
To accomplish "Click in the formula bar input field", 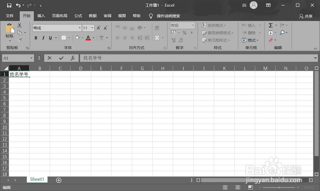I will pyautogui.click(x=197, y=58).
